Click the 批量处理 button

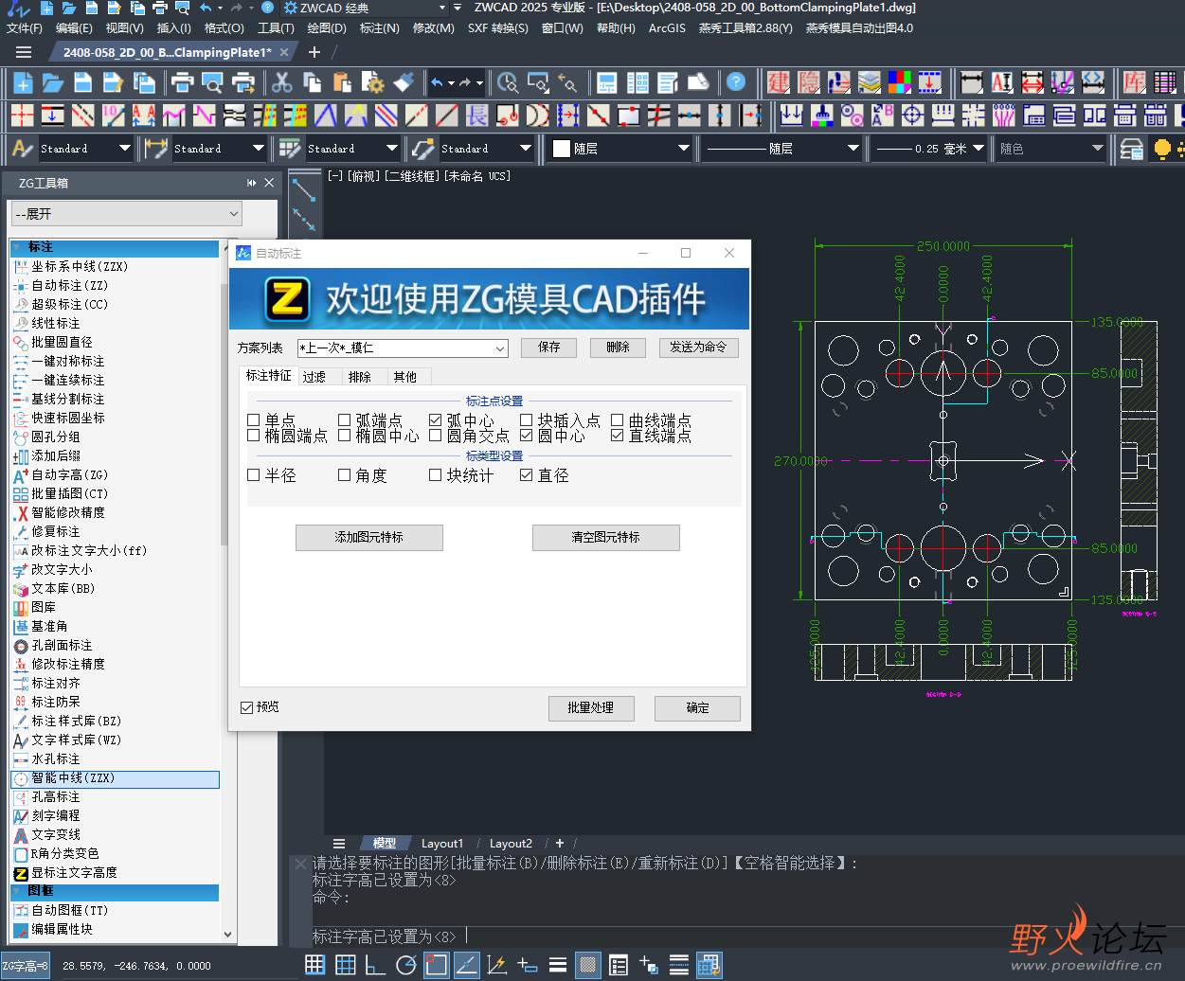tap(591, 708)
